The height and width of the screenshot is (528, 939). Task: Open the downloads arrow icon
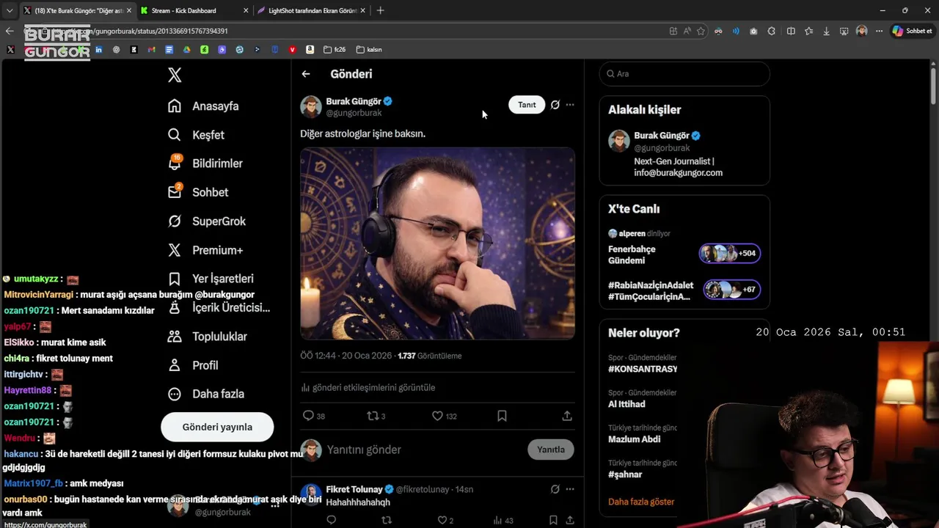[826, 31]
